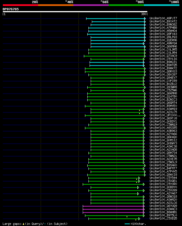Click the cyan ~100% identity color bar

point(162,5)
